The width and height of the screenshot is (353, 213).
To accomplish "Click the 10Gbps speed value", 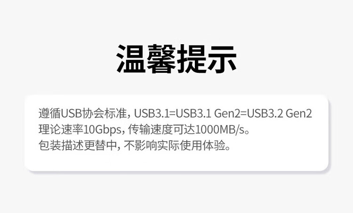I will pos(102,130).
